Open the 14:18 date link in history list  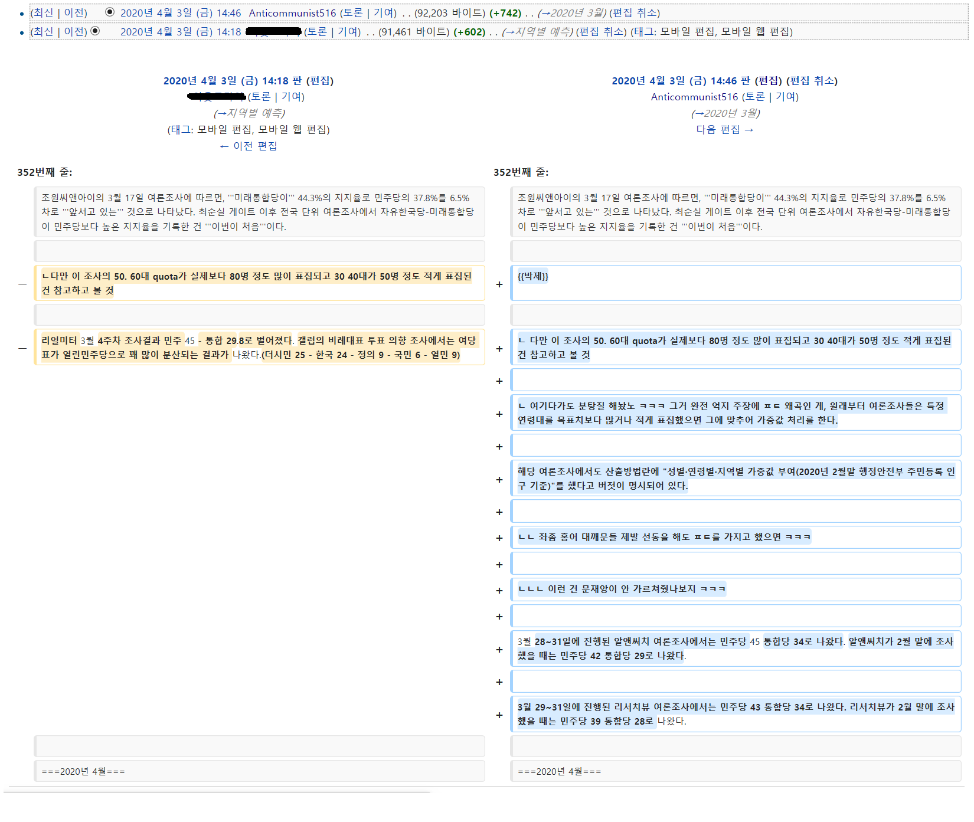tap(180, 32)
